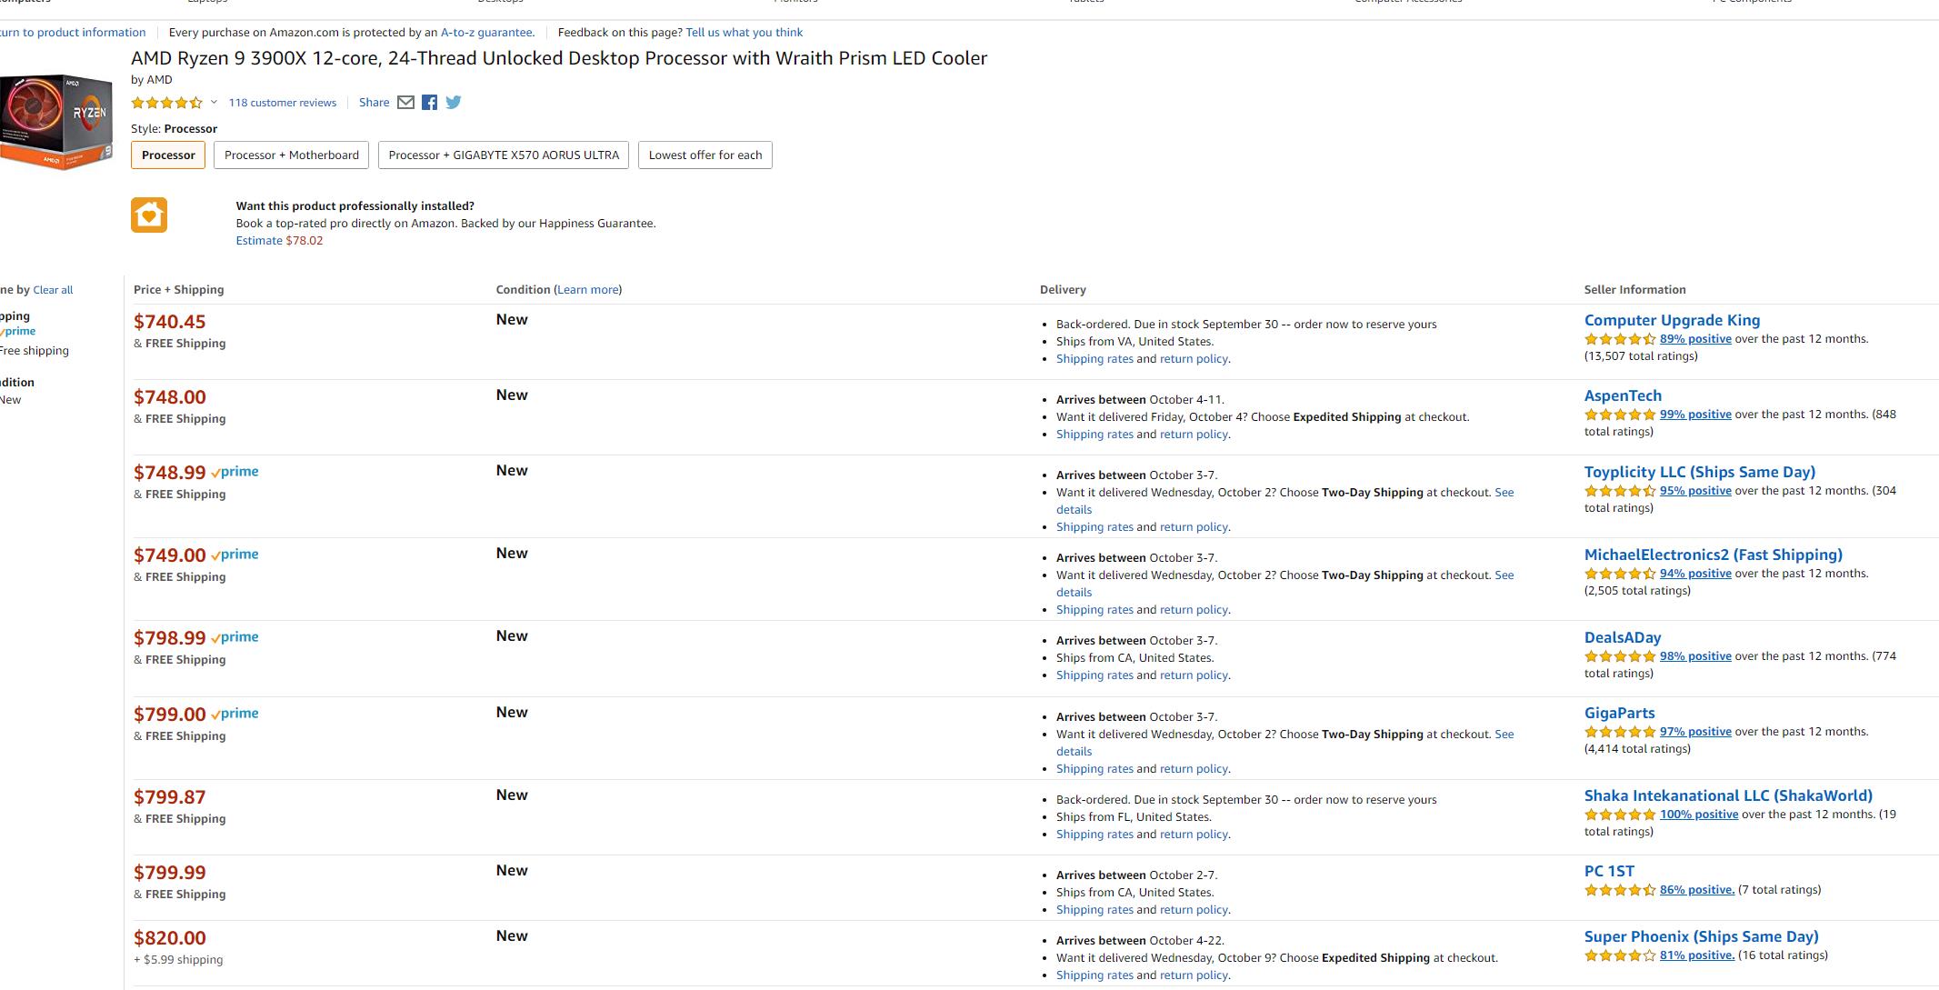Image resolution: width=1939 pixels, height=990 pixels.
Task: Click 94% positive rating for MichaelElectronics2
Action: (1695, 574)
